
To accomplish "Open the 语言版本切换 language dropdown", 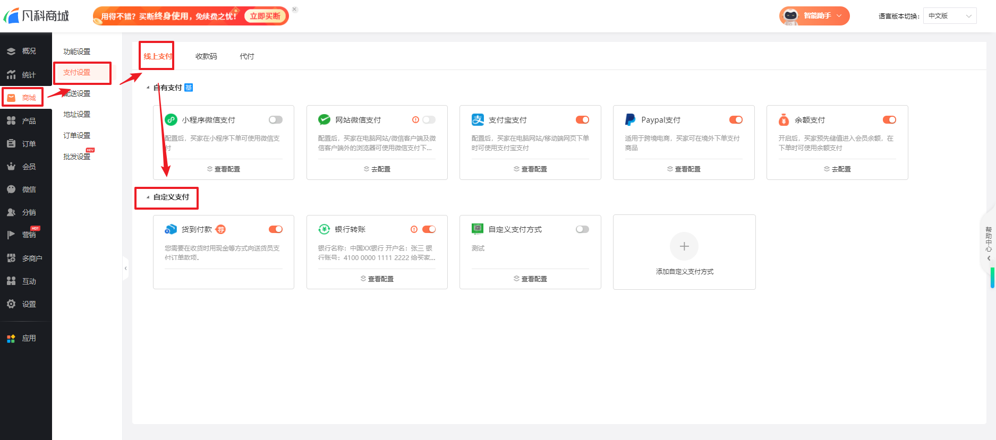I will pyautogui.click(x=949, y=16).
